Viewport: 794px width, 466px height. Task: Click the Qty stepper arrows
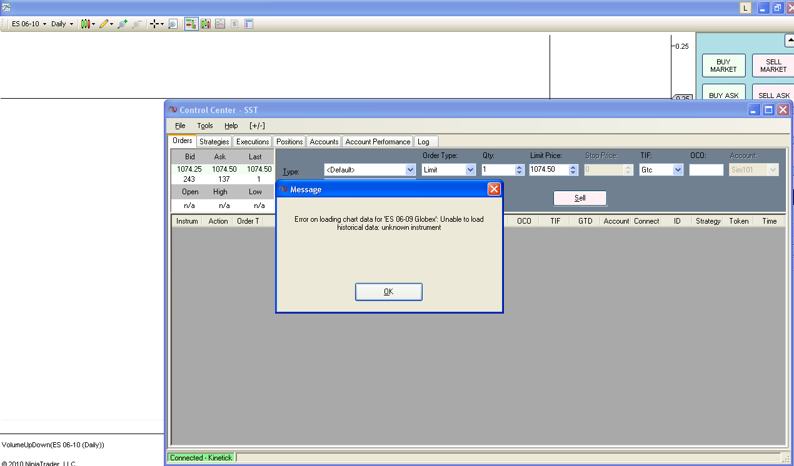pos(519,169)
